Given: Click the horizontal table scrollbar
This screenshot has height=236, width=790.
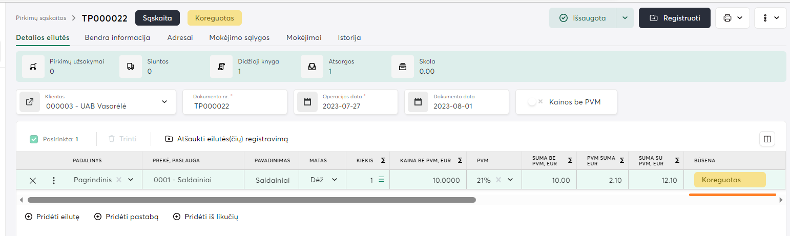Looking at the screenshot, I should point(251,200).
